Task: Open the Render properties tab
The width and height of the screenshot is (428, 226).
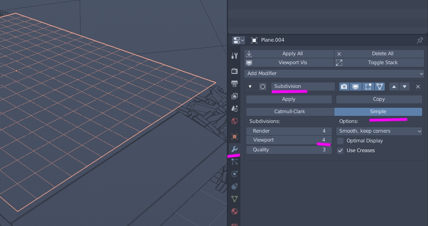Action: pos(234,71)
